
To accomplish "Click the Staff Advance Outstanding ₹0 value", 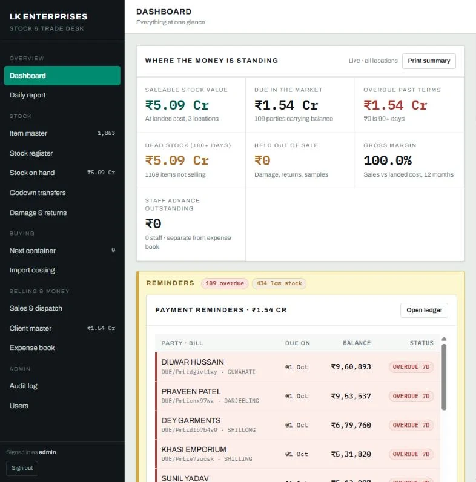I will 153,223.
